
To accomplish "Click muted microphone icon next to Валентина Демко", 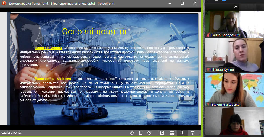I will pyautogui.click(x=208, y=105).
